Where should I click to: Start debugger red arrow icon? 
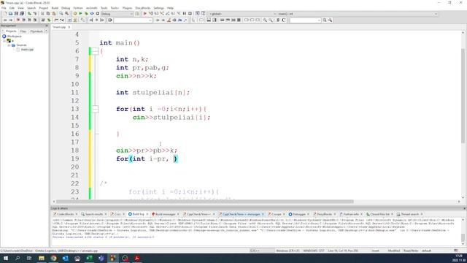pos(145,14)
